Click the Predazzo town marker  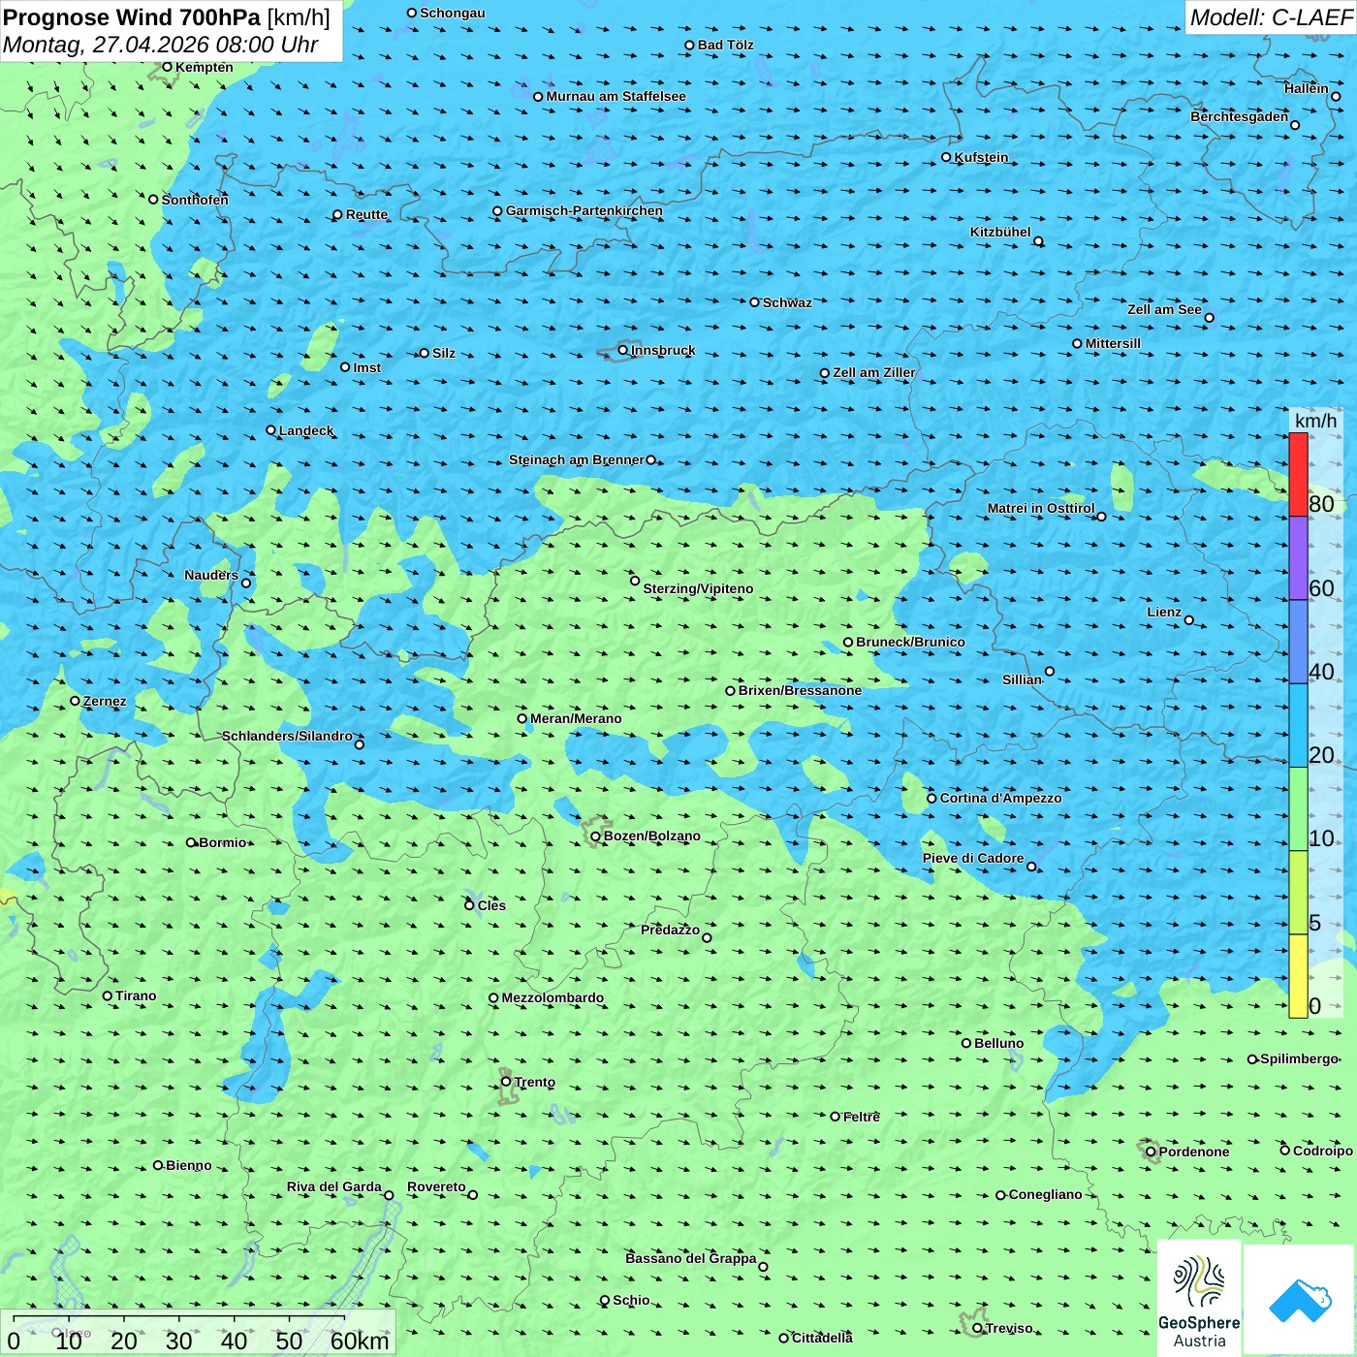707,937
